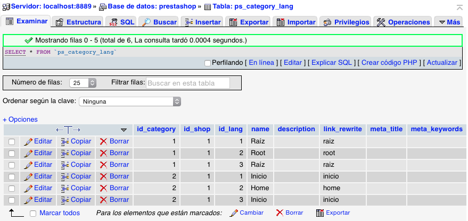Switch to the Estructura tab
The image size is (468, 221).
(x=78, y=22)
